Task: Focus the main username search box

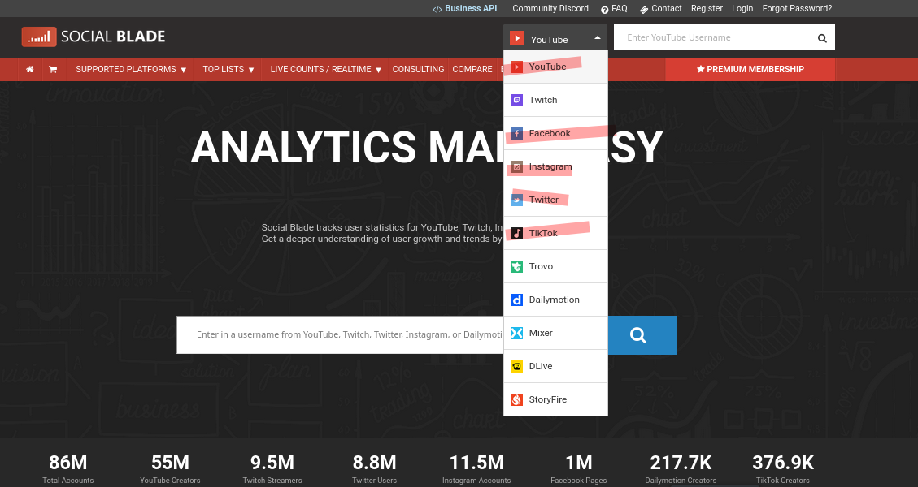Action: pos(340,335)
